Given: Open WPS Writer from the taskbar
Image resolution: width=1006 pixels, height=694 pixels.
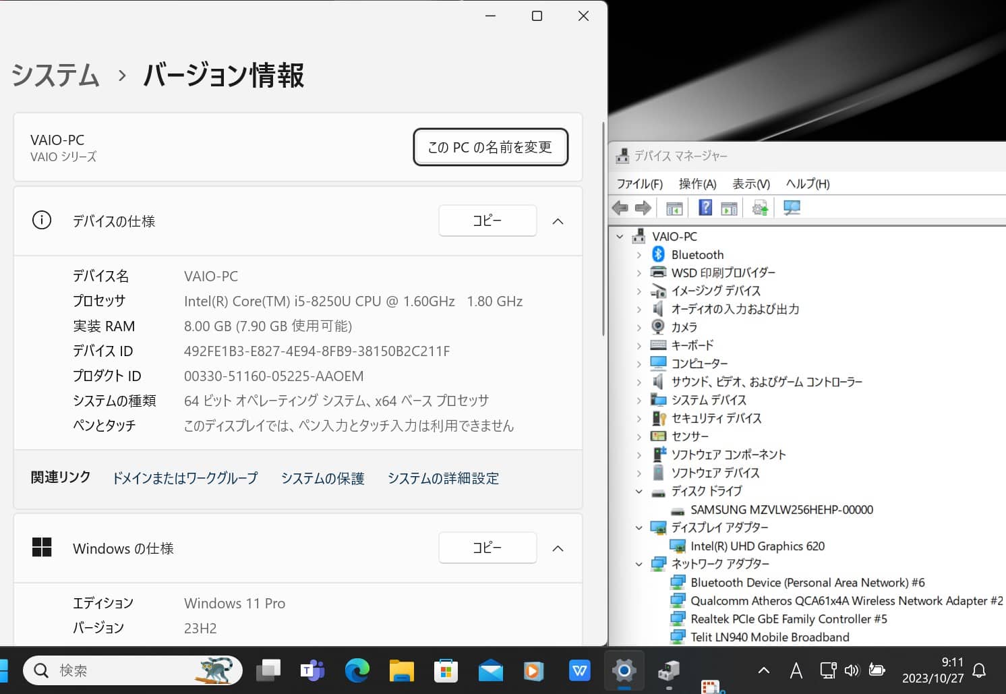Looking at the screenshot, I should [580, 670].
